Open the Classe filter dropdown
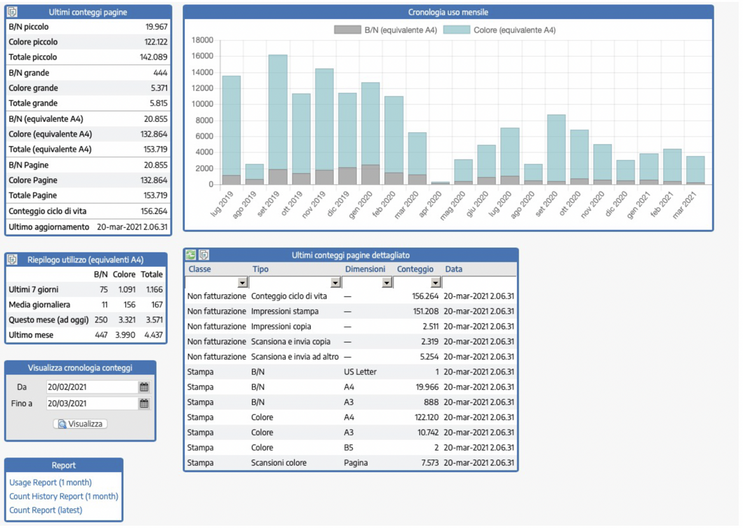 coord(242,283)
